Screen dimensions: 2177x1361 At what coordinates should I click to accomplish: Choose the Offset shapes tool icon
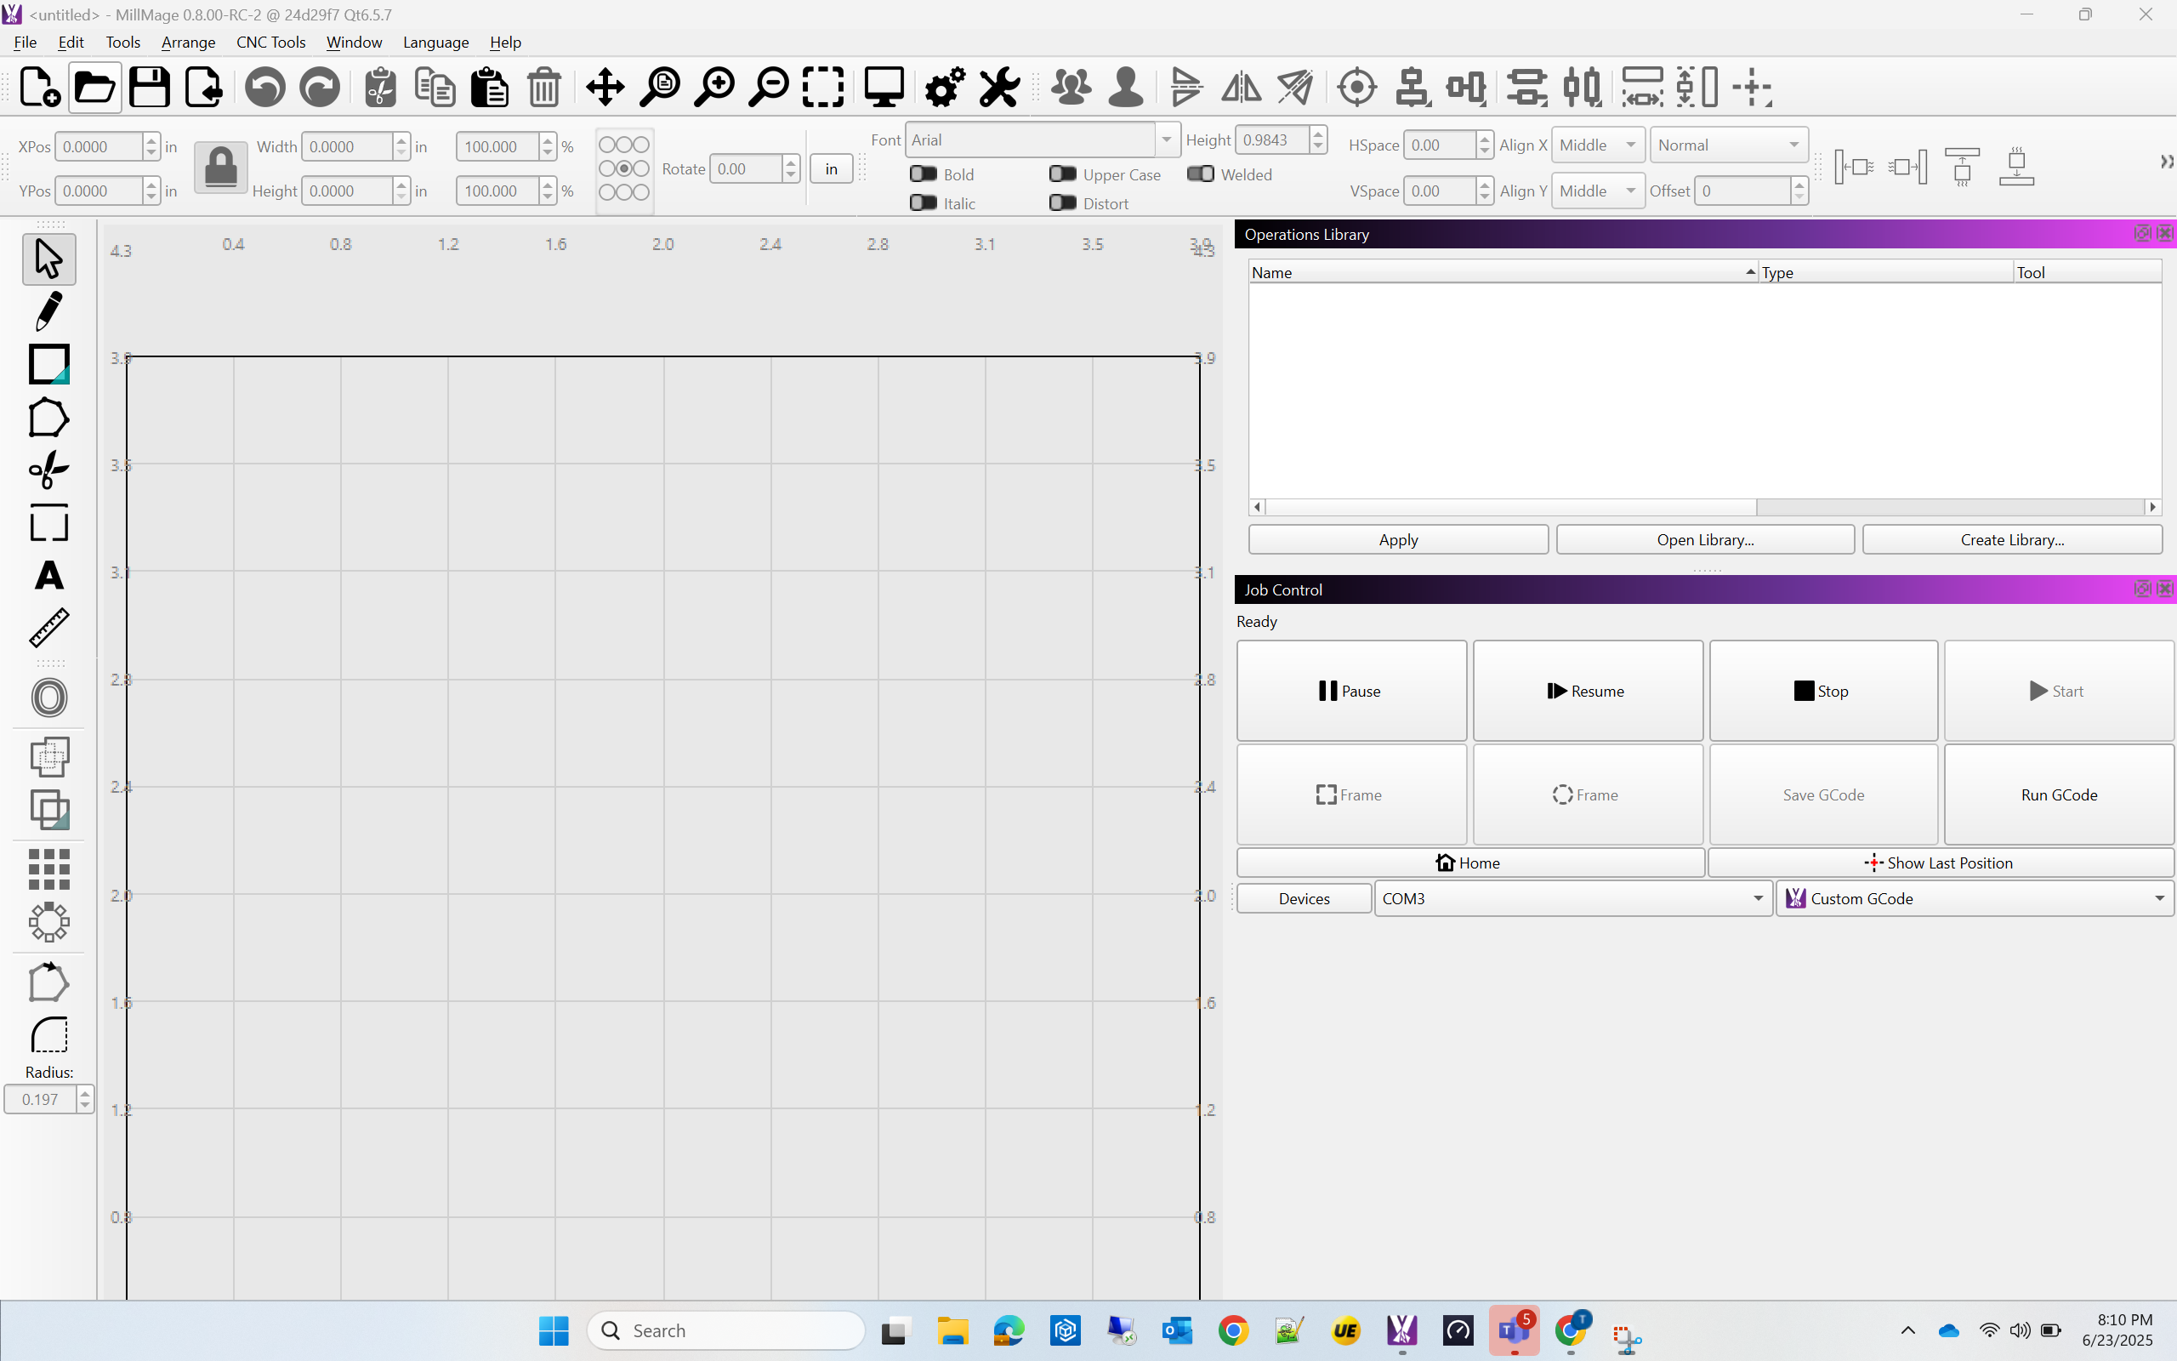(x=48, y=698)
